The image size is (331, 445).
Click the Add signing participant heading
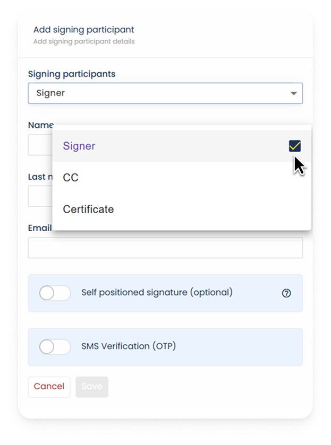pos(84,30)
